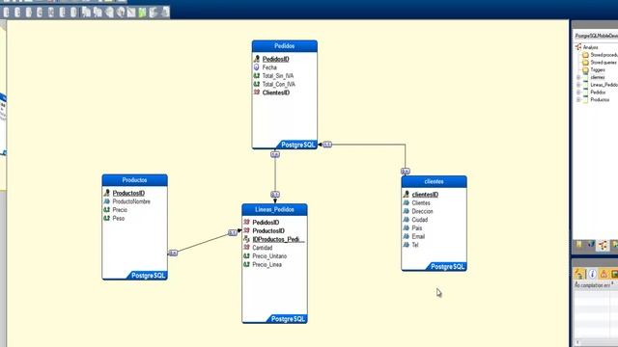Click the foreign key icon beside ClientesID in Pedidos
The image size is (618, 347).
tap(257, 93)
